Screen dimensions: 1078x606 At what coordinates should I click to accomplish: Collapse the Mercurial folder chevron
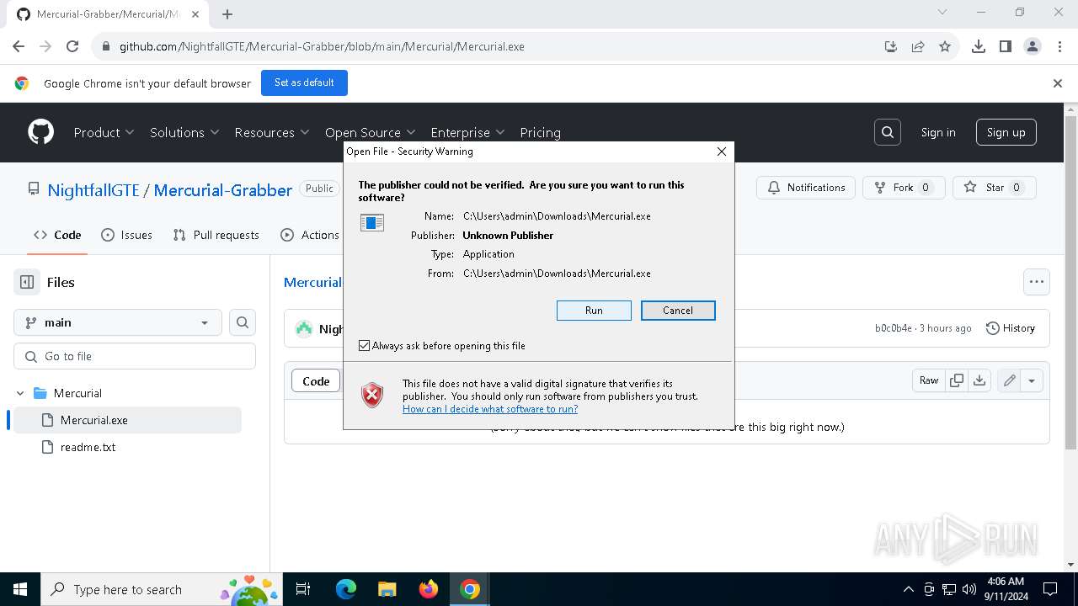(x=20, y=393)
